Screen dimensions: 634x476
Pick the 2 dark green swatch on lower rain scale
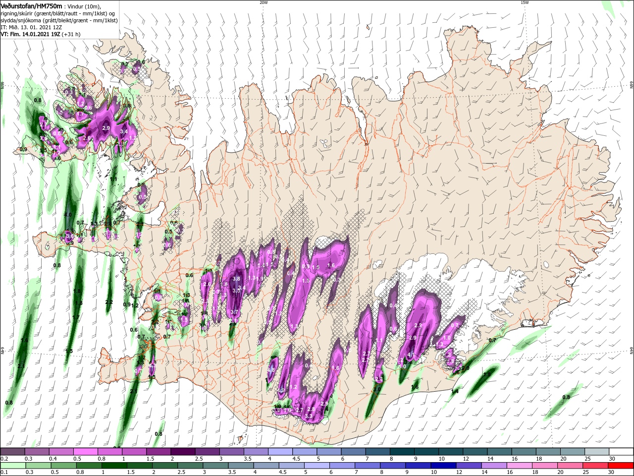[x=165, y=466]
